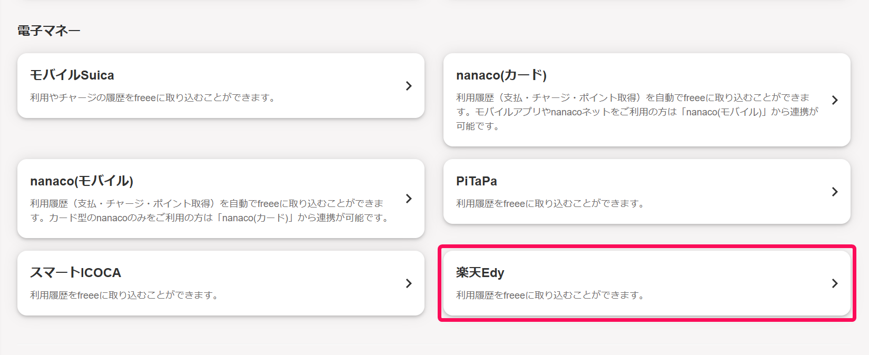
Task: Select the PiTaPa card title
Action: coord(477,181)
